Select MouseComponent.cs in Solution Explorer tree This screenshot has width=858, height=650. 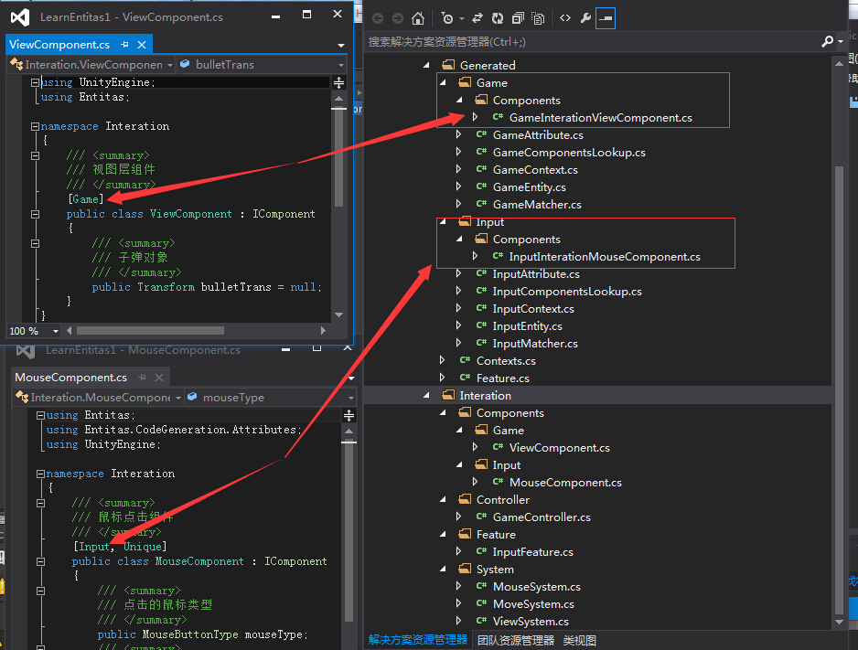click(x=565, y=483)
